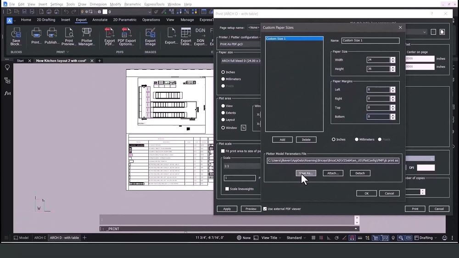Select Layout plot area option
Viewport: 459px width, 258px height.
(x=223, y=120)
